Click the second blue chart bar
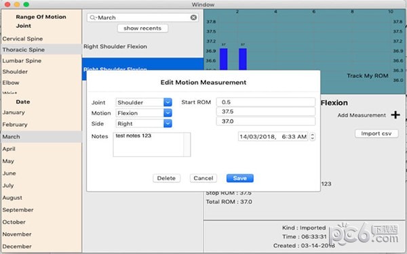The width and height of the screenshot is (407, 254). (243, 59)
